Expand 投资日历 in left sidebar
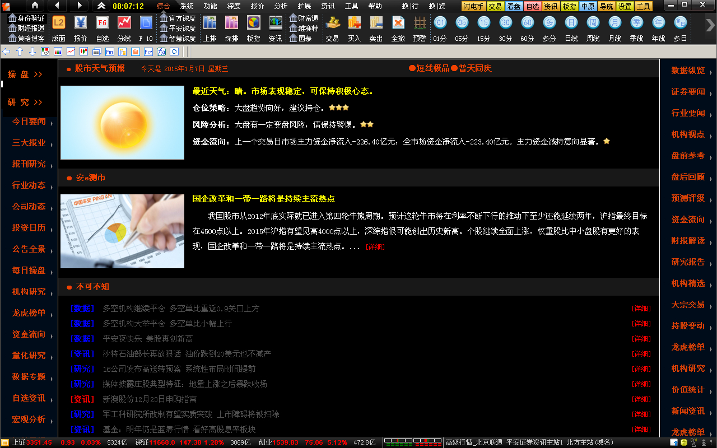 (x=29, y=228)
